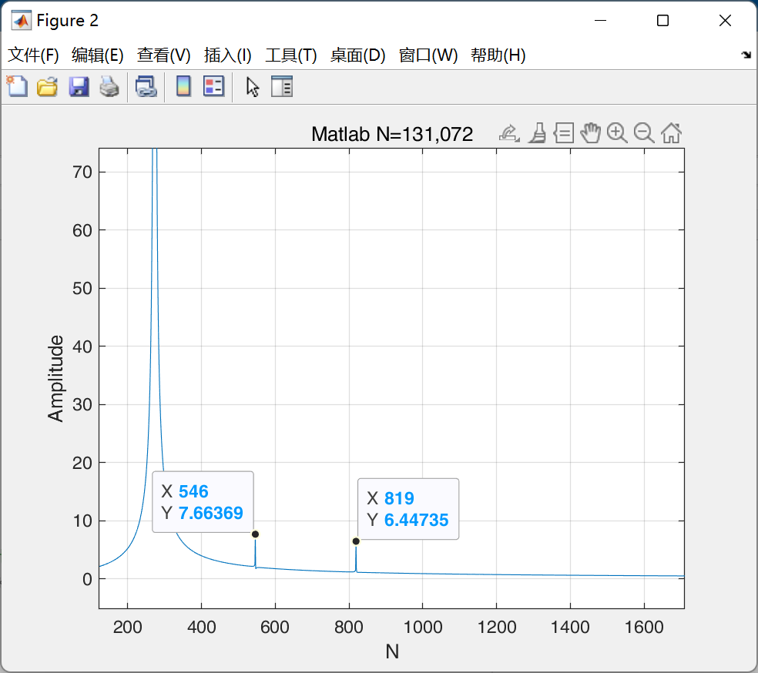758x673 pixels.
Task: Open the 工具(T) menu
Action: [291, 55]
